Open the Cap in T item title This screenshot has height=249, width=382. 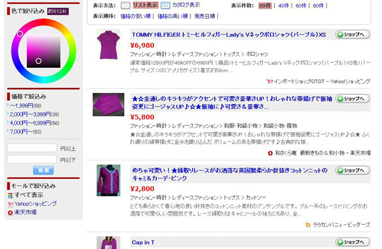click(x=143, y=242)
